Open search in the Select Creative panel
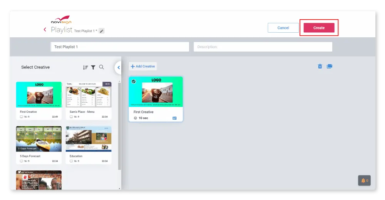Image resolution: width=385 pixels, height=200 pixels. coord(101,67)
